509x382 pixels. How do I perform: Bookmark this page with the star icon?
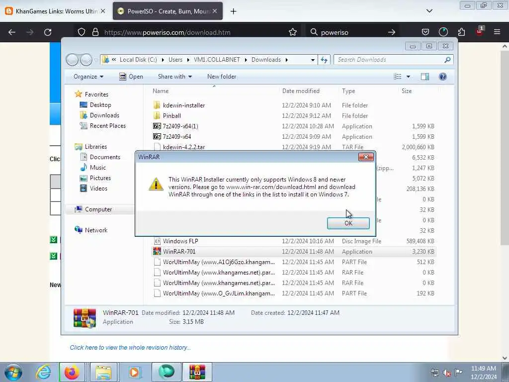[x=292, y=32]
